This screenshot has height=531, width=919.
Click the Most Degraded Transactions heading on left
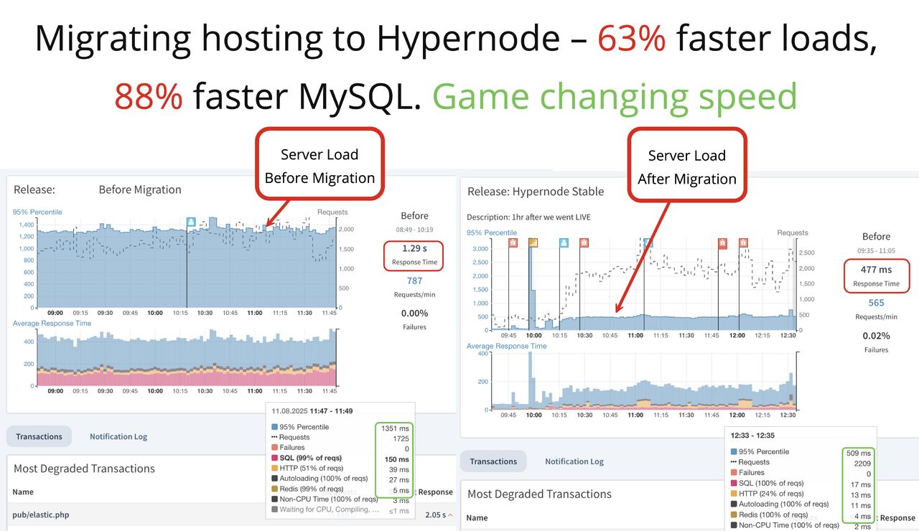pyautogui.click(x=84, y=469)
